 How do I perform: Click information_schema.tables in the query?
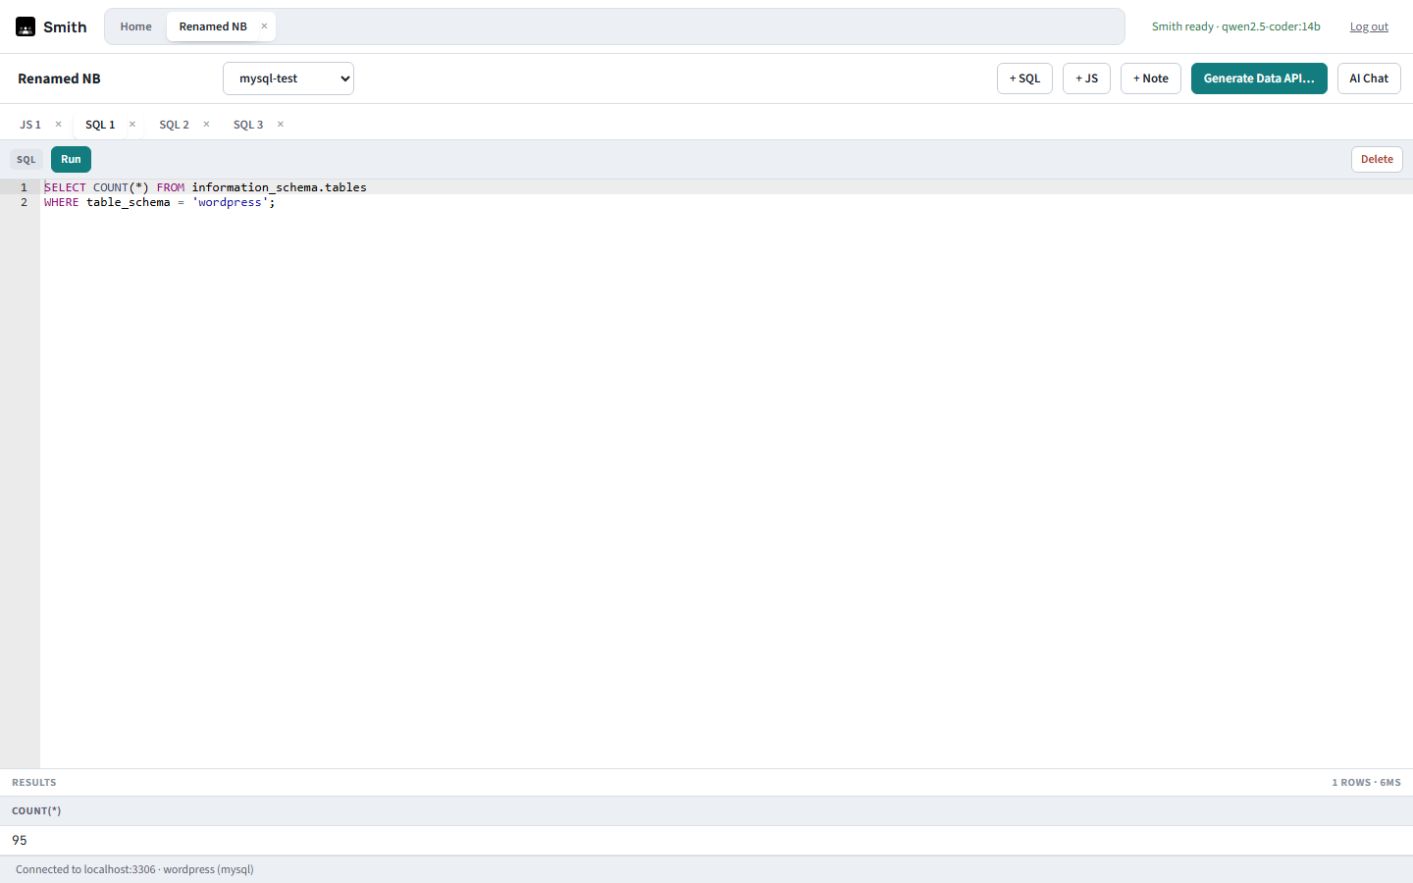[280, 187]
